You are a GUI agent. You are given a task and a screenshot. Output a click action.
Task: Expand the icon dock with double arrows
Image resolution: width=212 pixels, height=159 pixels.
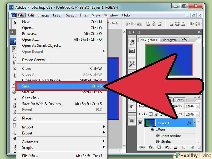click(134, 32)
